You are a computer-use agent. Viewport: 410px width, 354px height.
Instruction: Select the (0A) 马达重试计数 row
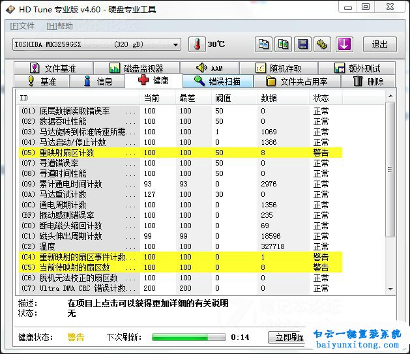(x=180, y=194)
